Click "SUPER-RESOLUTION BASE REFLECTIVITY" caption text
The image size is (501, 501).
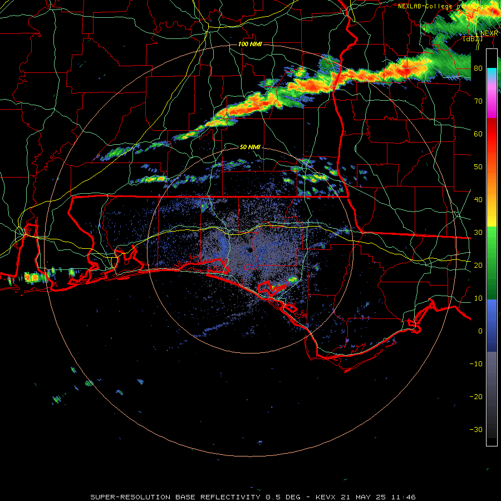tap(175, 497)
